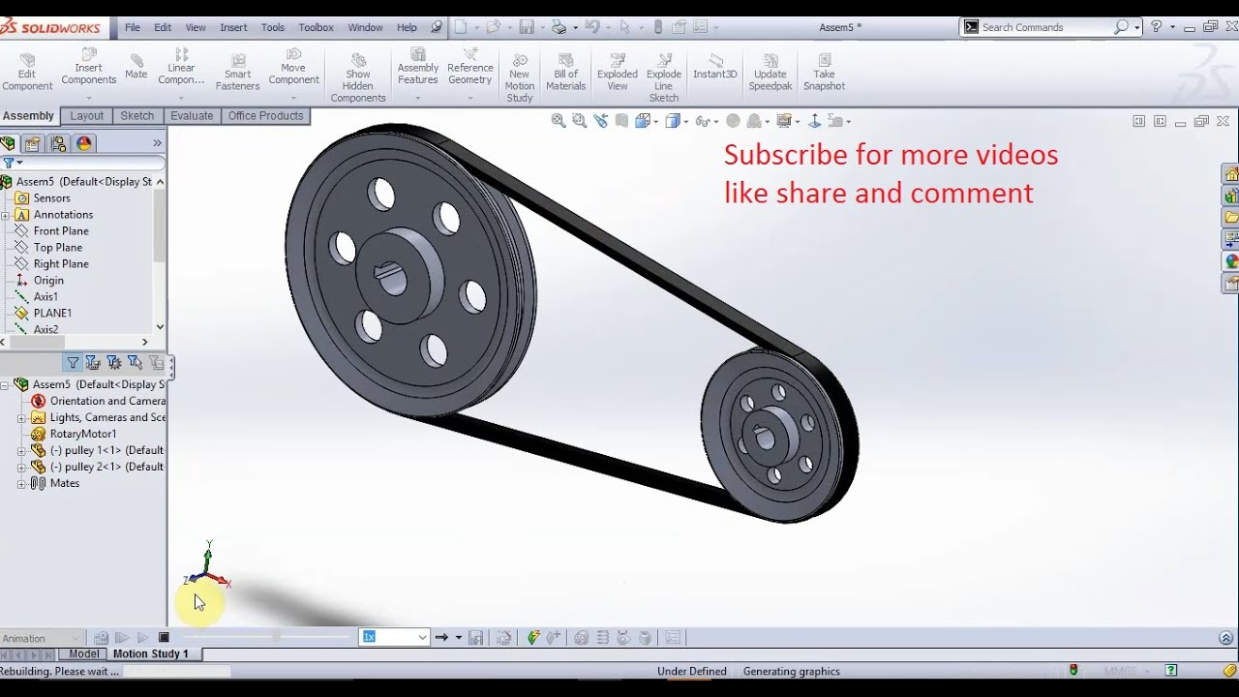Toggle the Instant3D tool
Image resolution: width=1239 pixels, height=697 pixels.
pos(715,67)
